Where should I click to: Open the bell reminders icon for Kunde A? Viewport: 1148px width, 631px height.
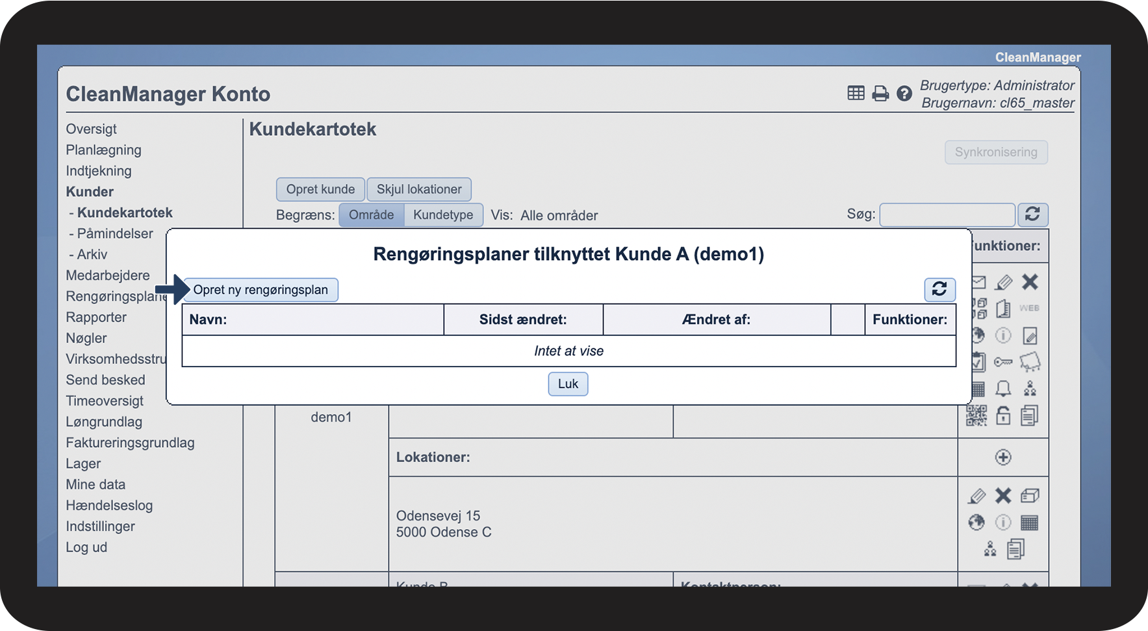pyautogui.click(x=1004, y=389)
